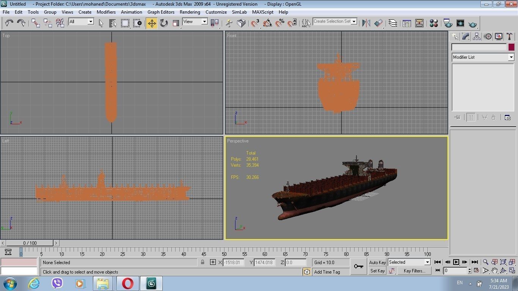Expand Create Selection Set dropdown
This screenshot has width=518, height=291.
[x=354, y=22]
